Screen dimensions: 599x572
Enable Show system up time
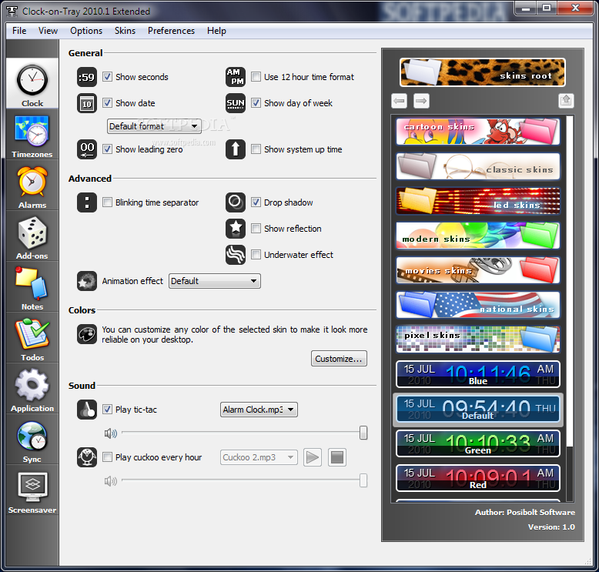256,149
